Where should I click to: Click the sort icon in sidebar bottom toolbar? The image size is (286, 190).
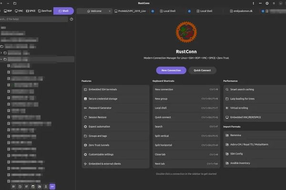[x=26, y=187]
